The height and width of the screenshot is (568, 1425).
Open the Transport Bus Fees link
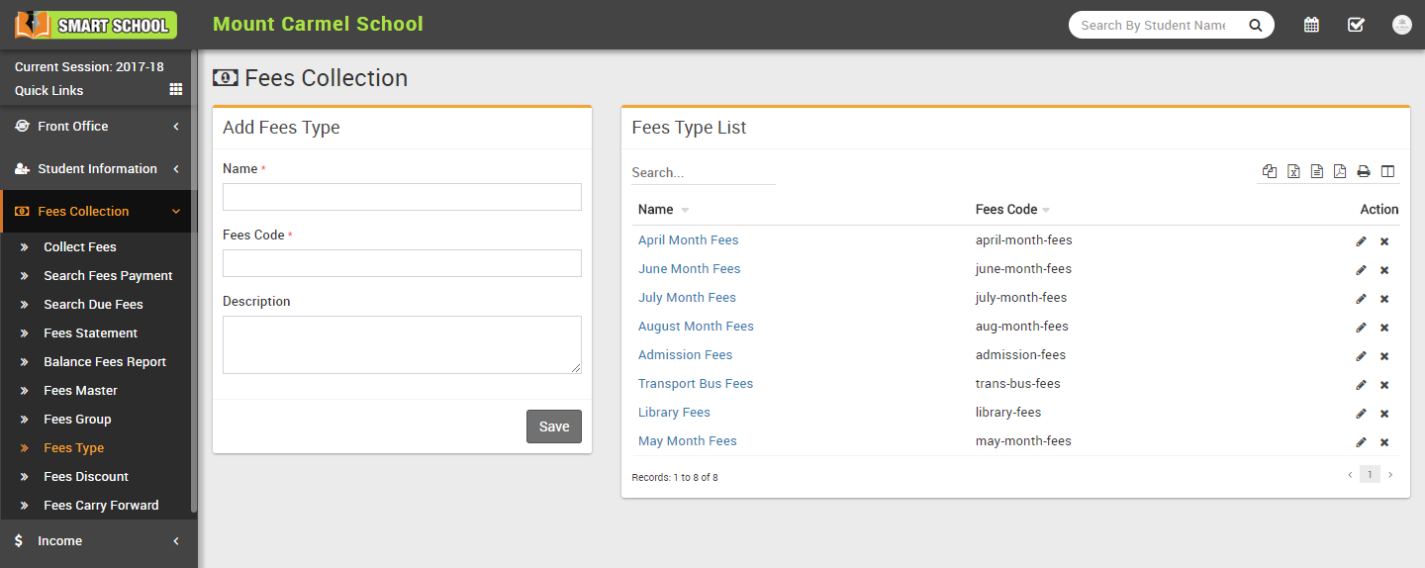tap(696, 384)
